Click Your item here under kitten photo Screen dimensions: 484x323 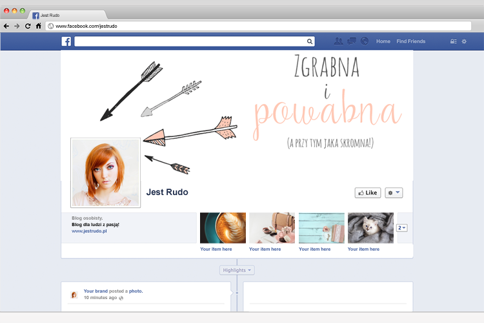[x=363, y=249]
